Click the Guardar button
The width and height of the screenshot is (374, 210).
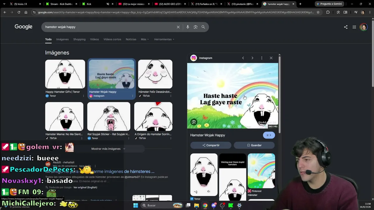point(254,145)
